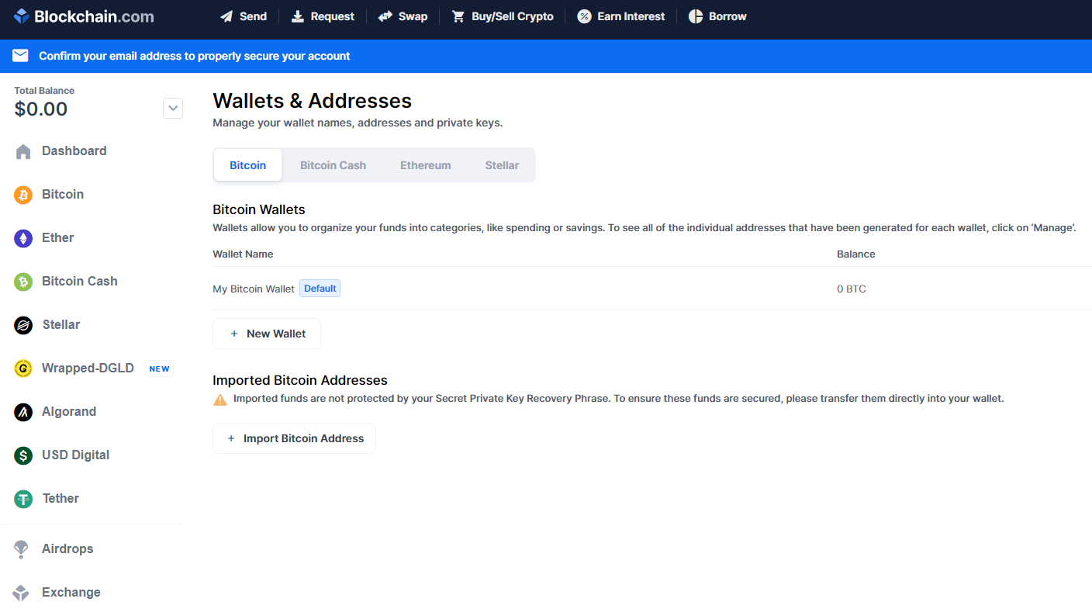Click the Request download icon

click(298, 16)
